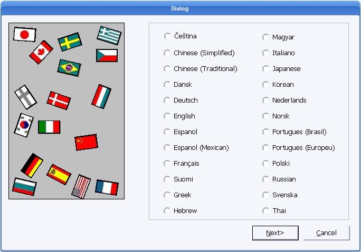Viewport: 361px width, 252px height.
Task: Select the Polski radio button
Action: (x=265, y=164)
